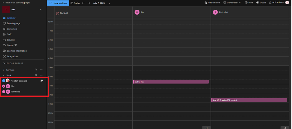Image resolution: width=292 pixels, height=129 pixels.
Task: Open the Customers section
Action: [12, 29]
